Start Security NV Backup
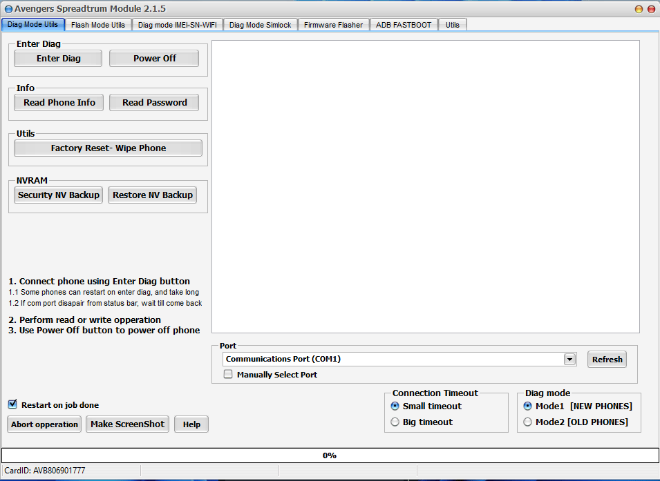 point(59,195)
